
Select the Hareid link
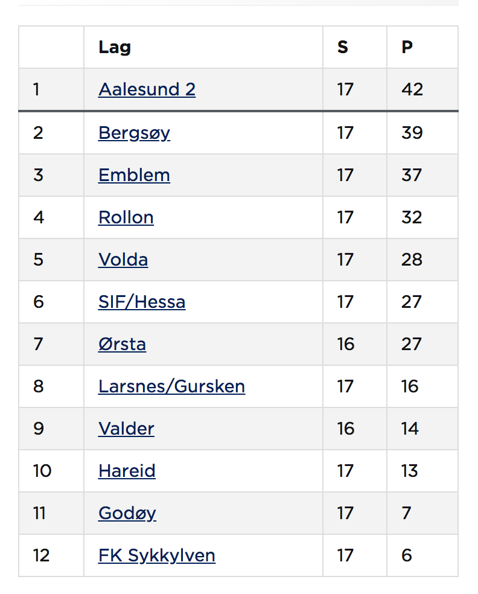point(127,470)
